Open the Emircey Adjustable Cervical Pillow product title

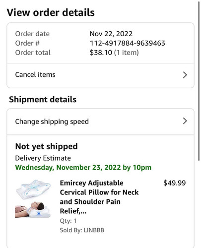pyautogui.click(x=99, y=197)
